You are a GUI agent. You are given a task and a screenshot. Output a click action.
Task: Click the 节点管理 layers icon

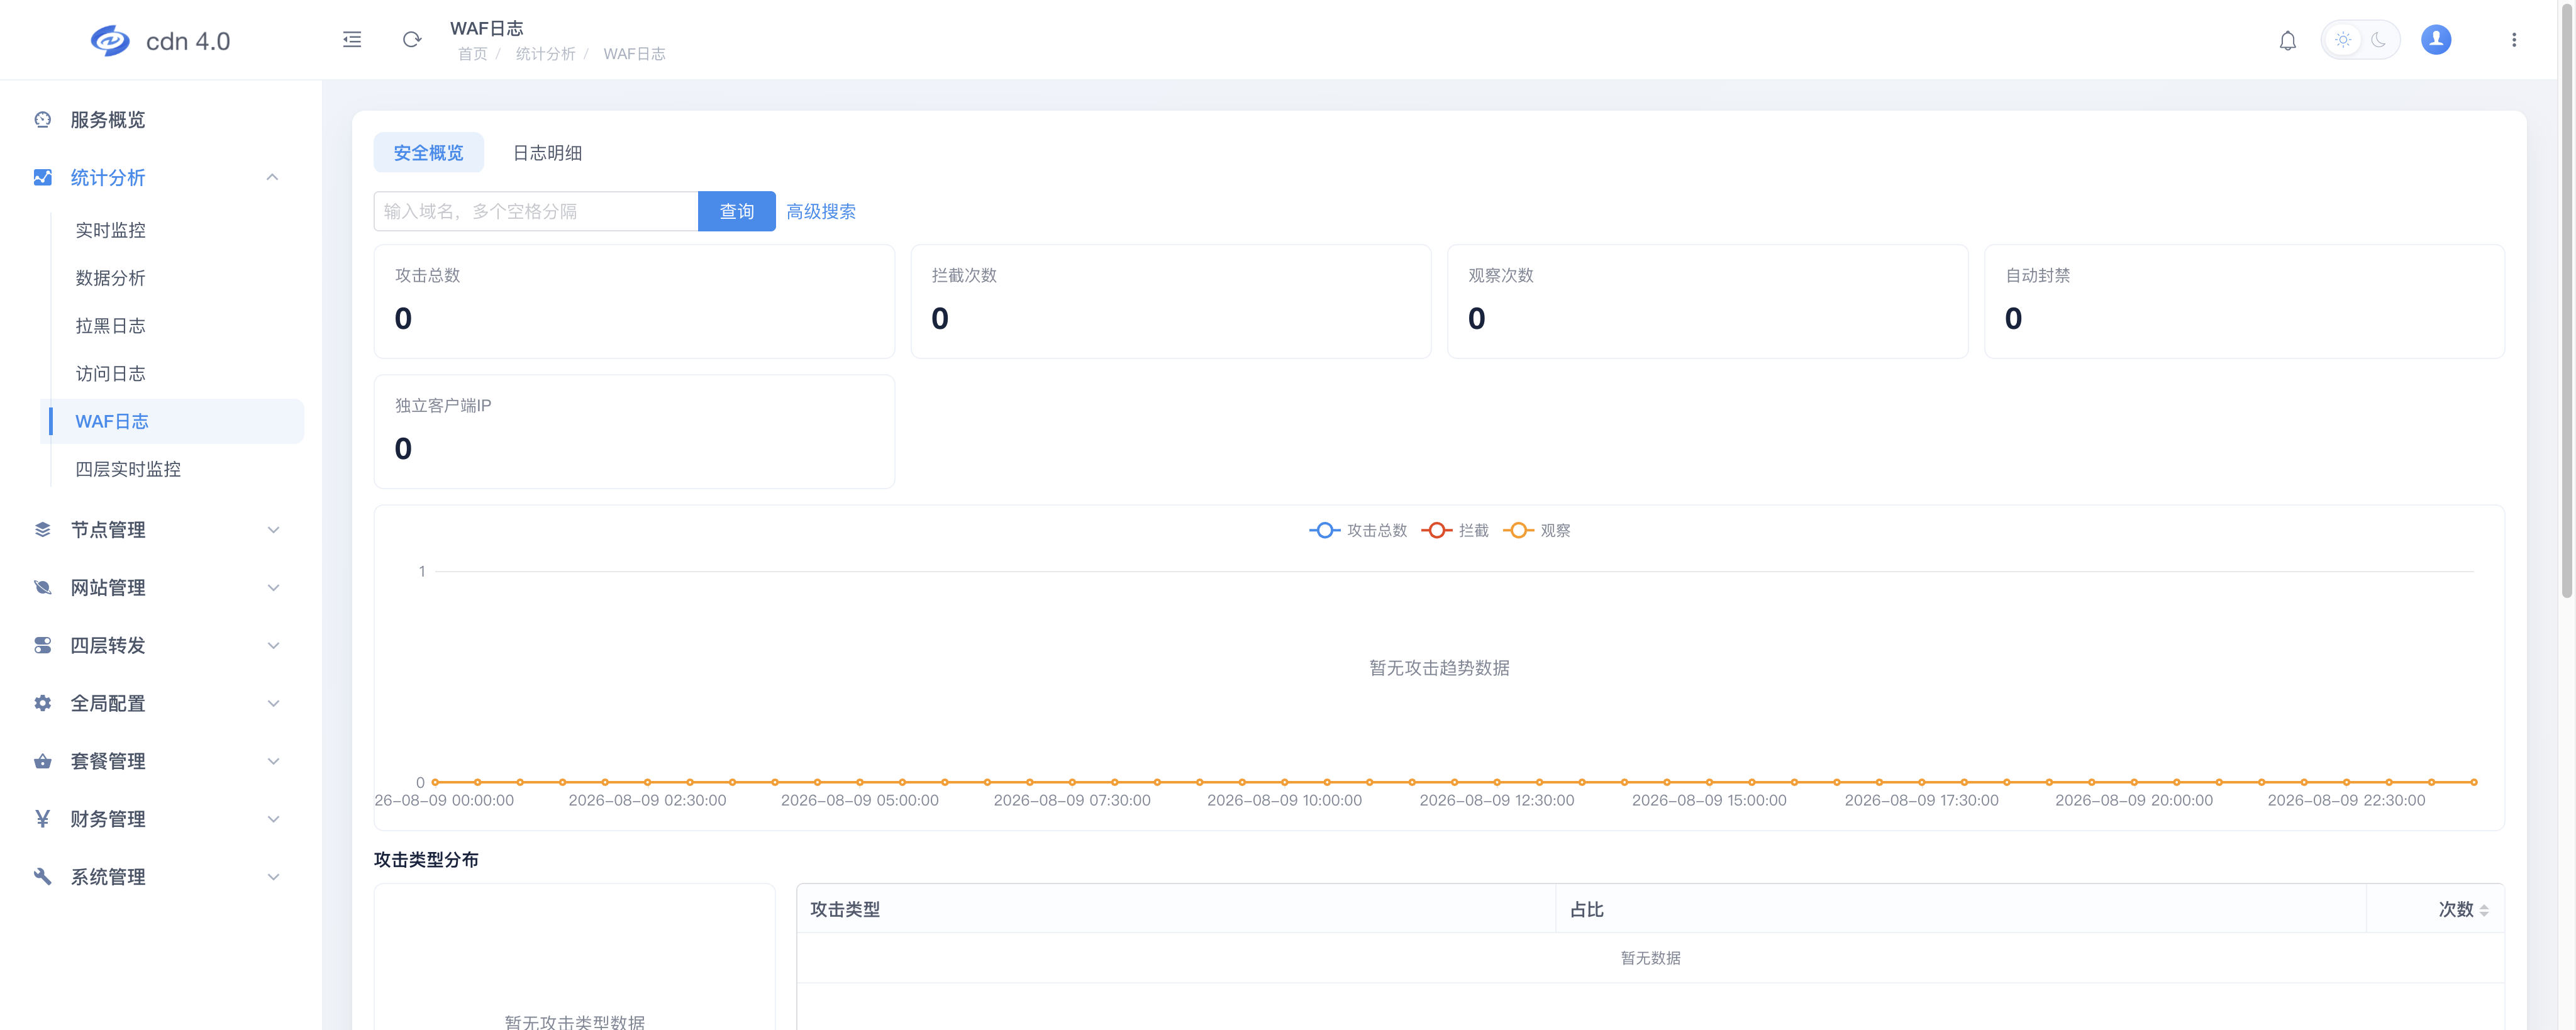coord(42,530)
